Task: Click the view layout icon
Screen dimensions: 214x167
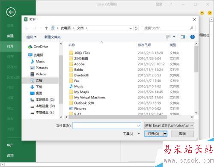Action: point(168,37)
